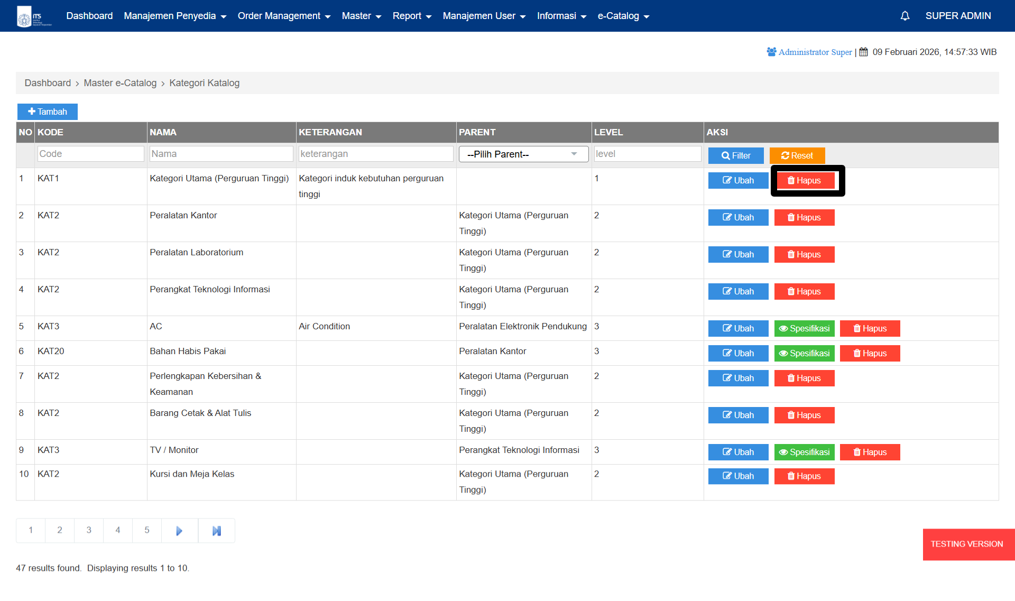Click Dashboard in the top navbar
The width and height of the screenshot is (1015, 601).
89,16
